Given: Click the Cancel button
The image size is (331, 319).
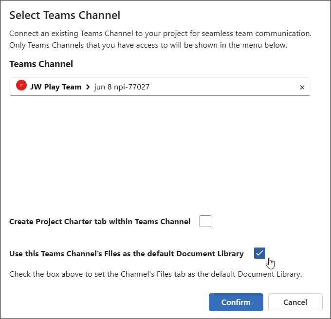Looking at the screenshot, I should point(295,302).
